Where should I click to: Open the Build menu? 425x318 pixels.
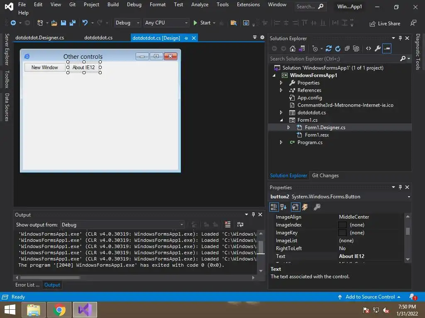[x=113, y=4]
